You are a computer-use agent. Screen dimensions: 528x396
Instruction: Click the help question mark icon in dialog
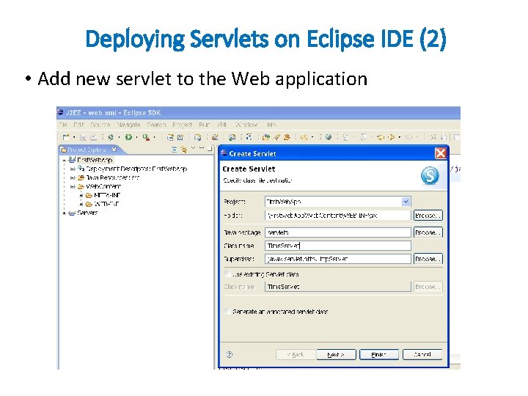pyautogui.click(x=230, y=354)
